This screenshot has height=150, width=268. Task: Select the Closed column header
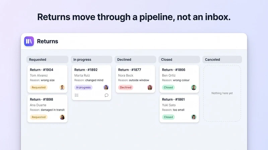coord(179,60)
